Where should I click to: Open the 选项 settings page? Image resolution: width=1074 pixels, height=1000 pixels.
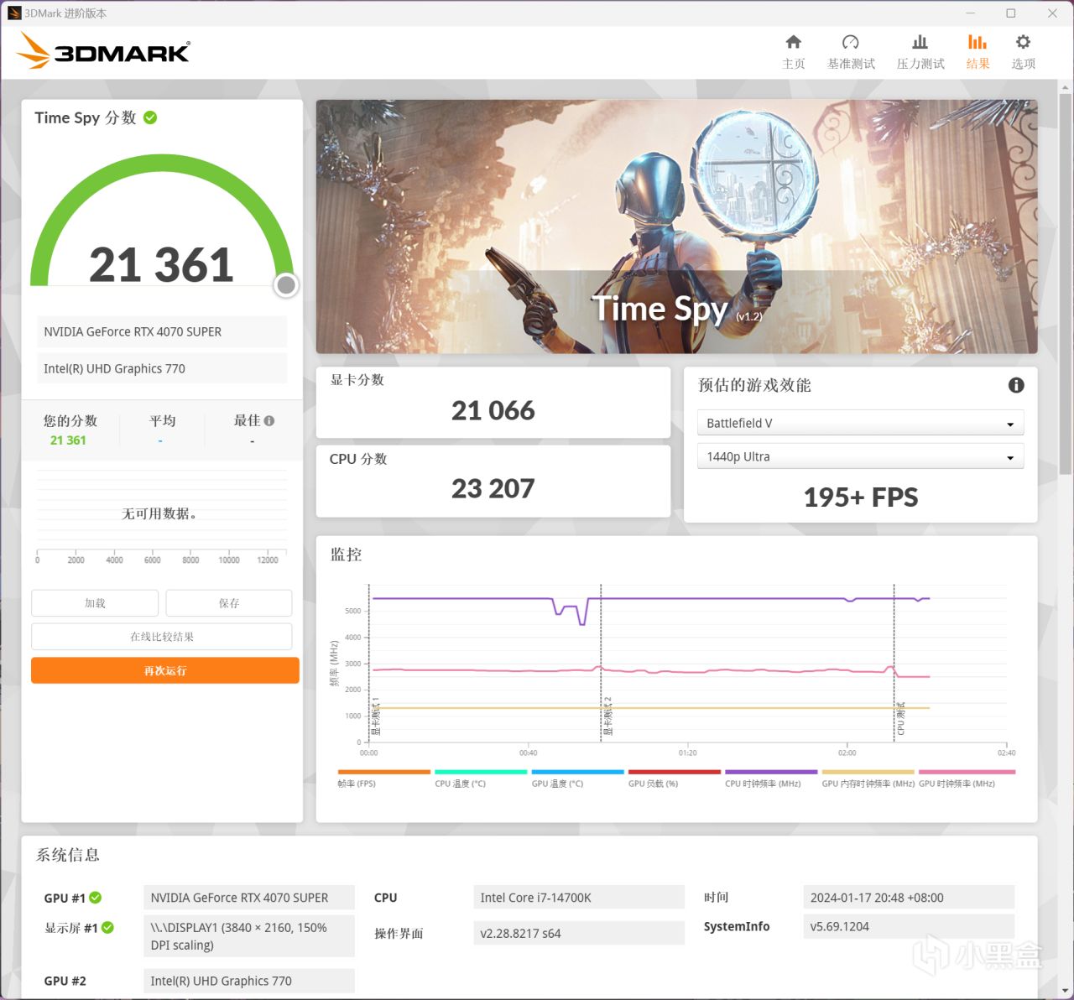[1023, 50]
